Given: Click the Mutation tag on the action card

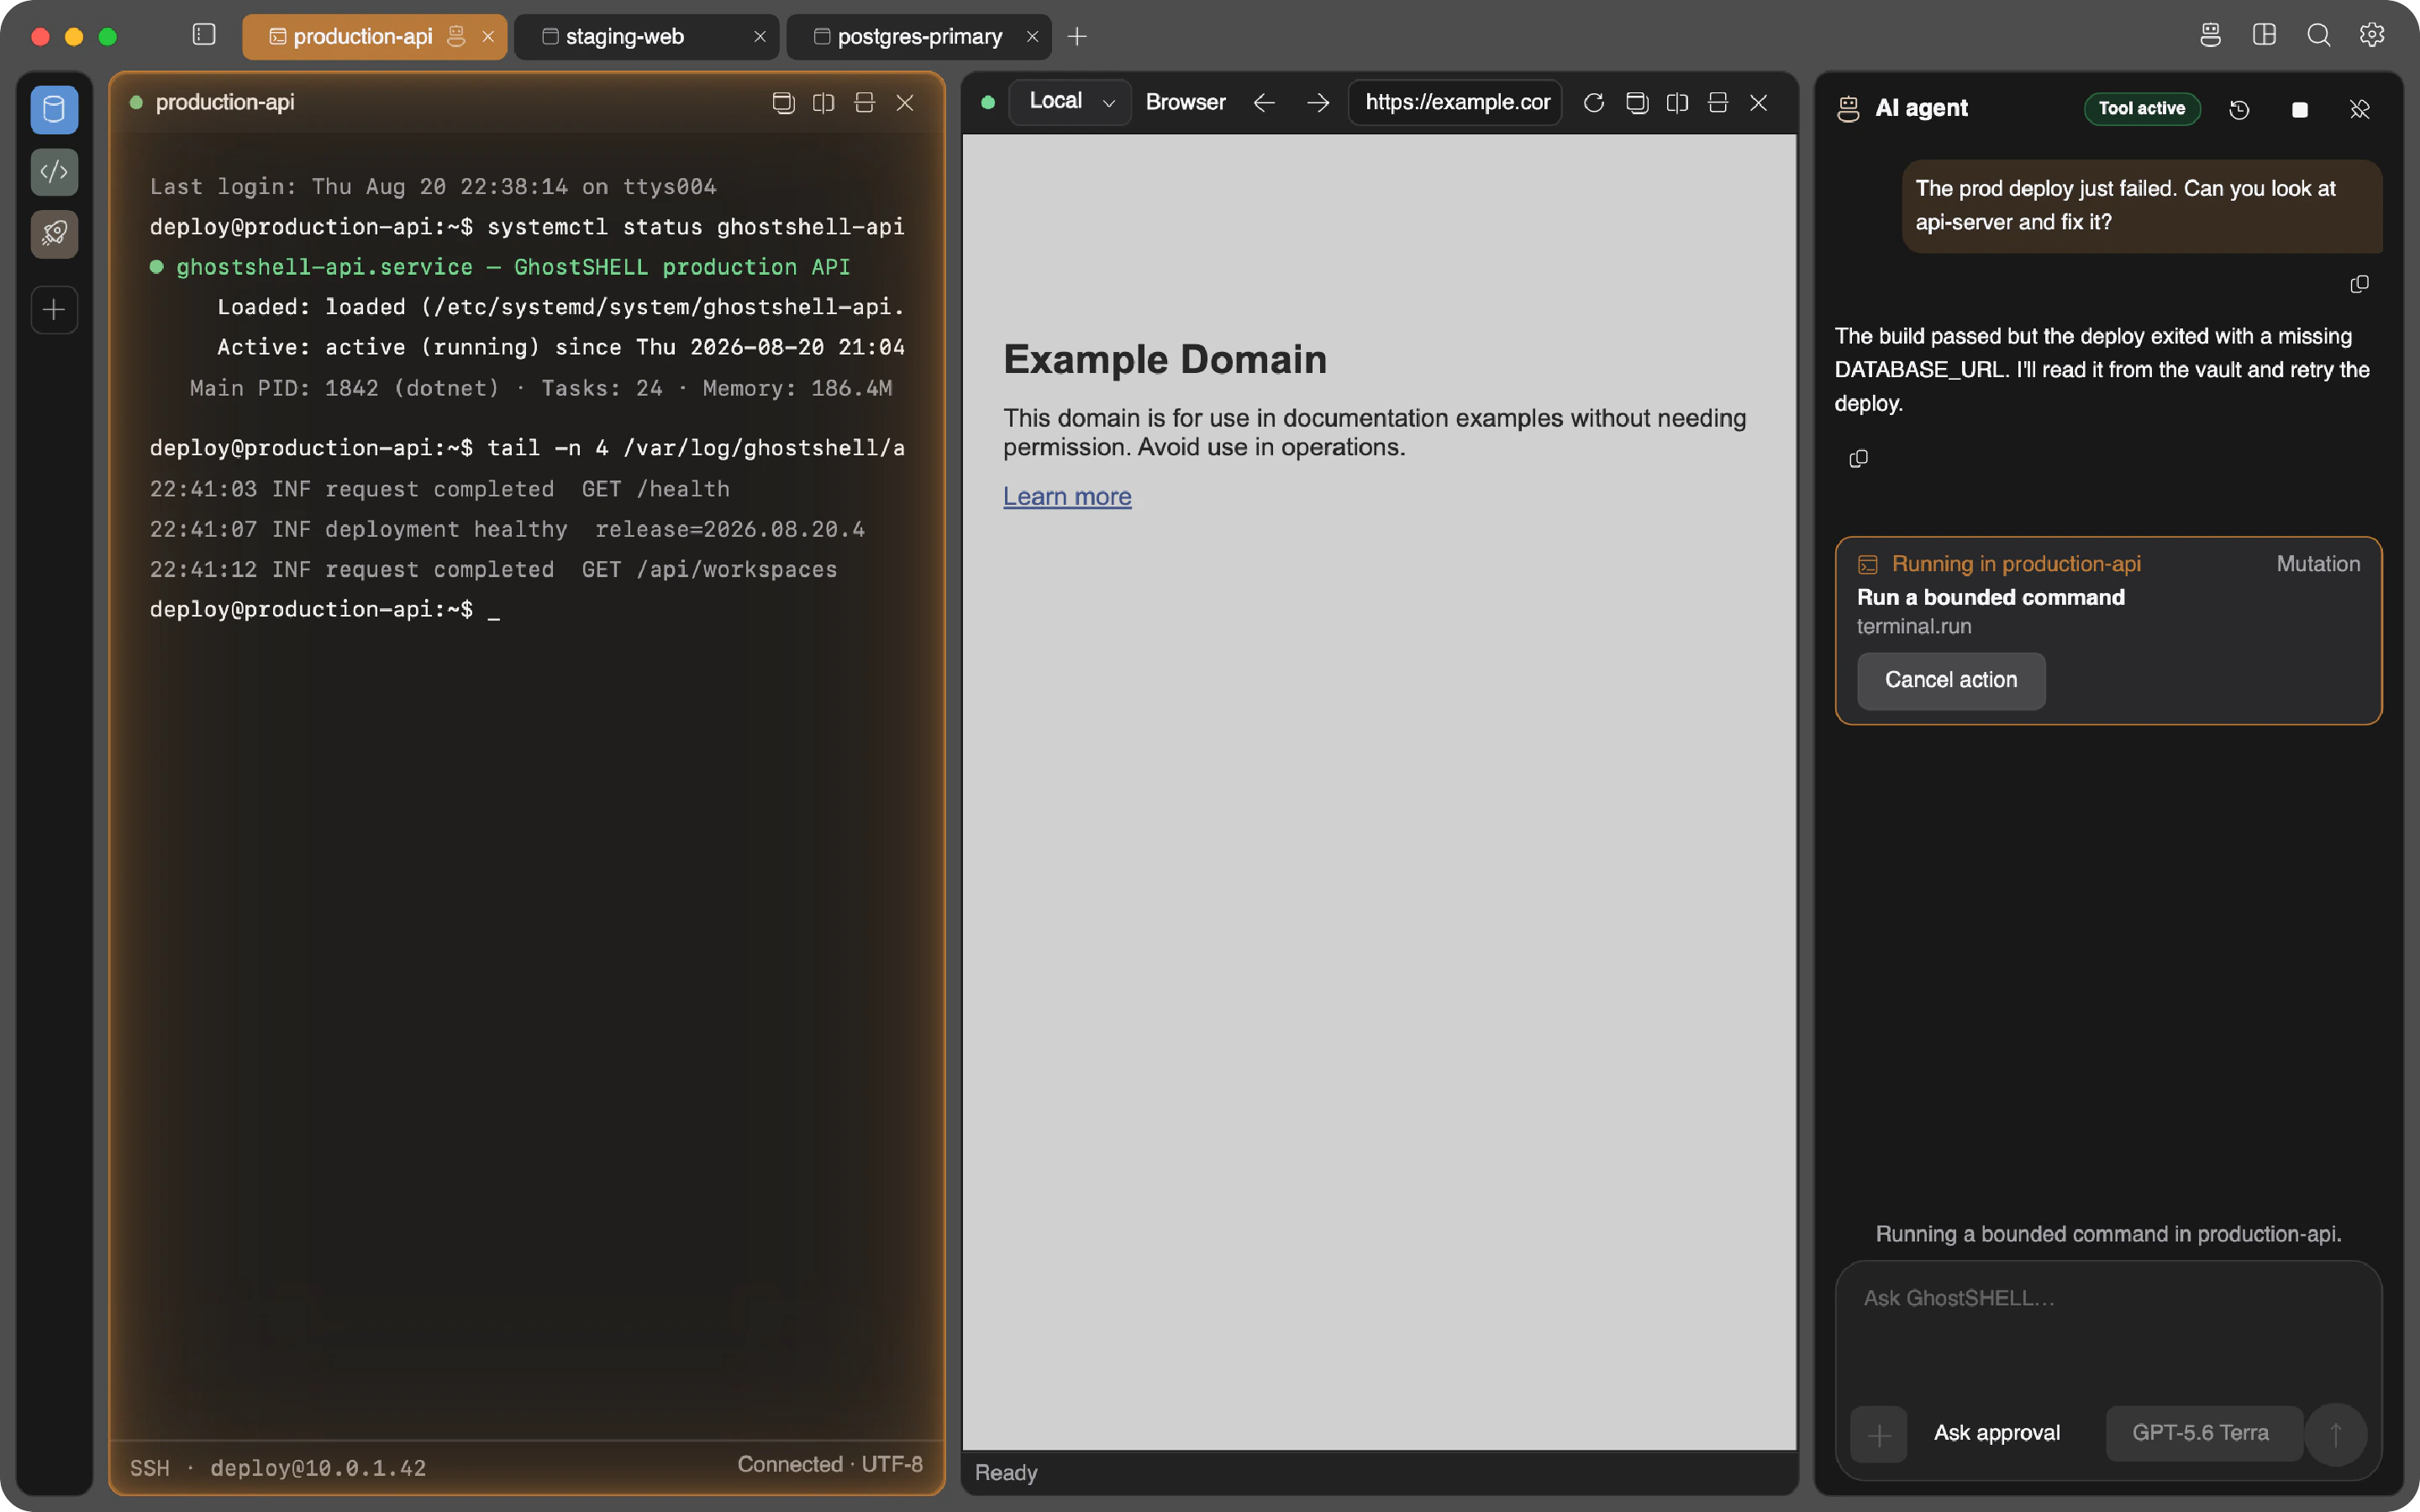Looking at the screenshot, I should [x=2318, y=564].
